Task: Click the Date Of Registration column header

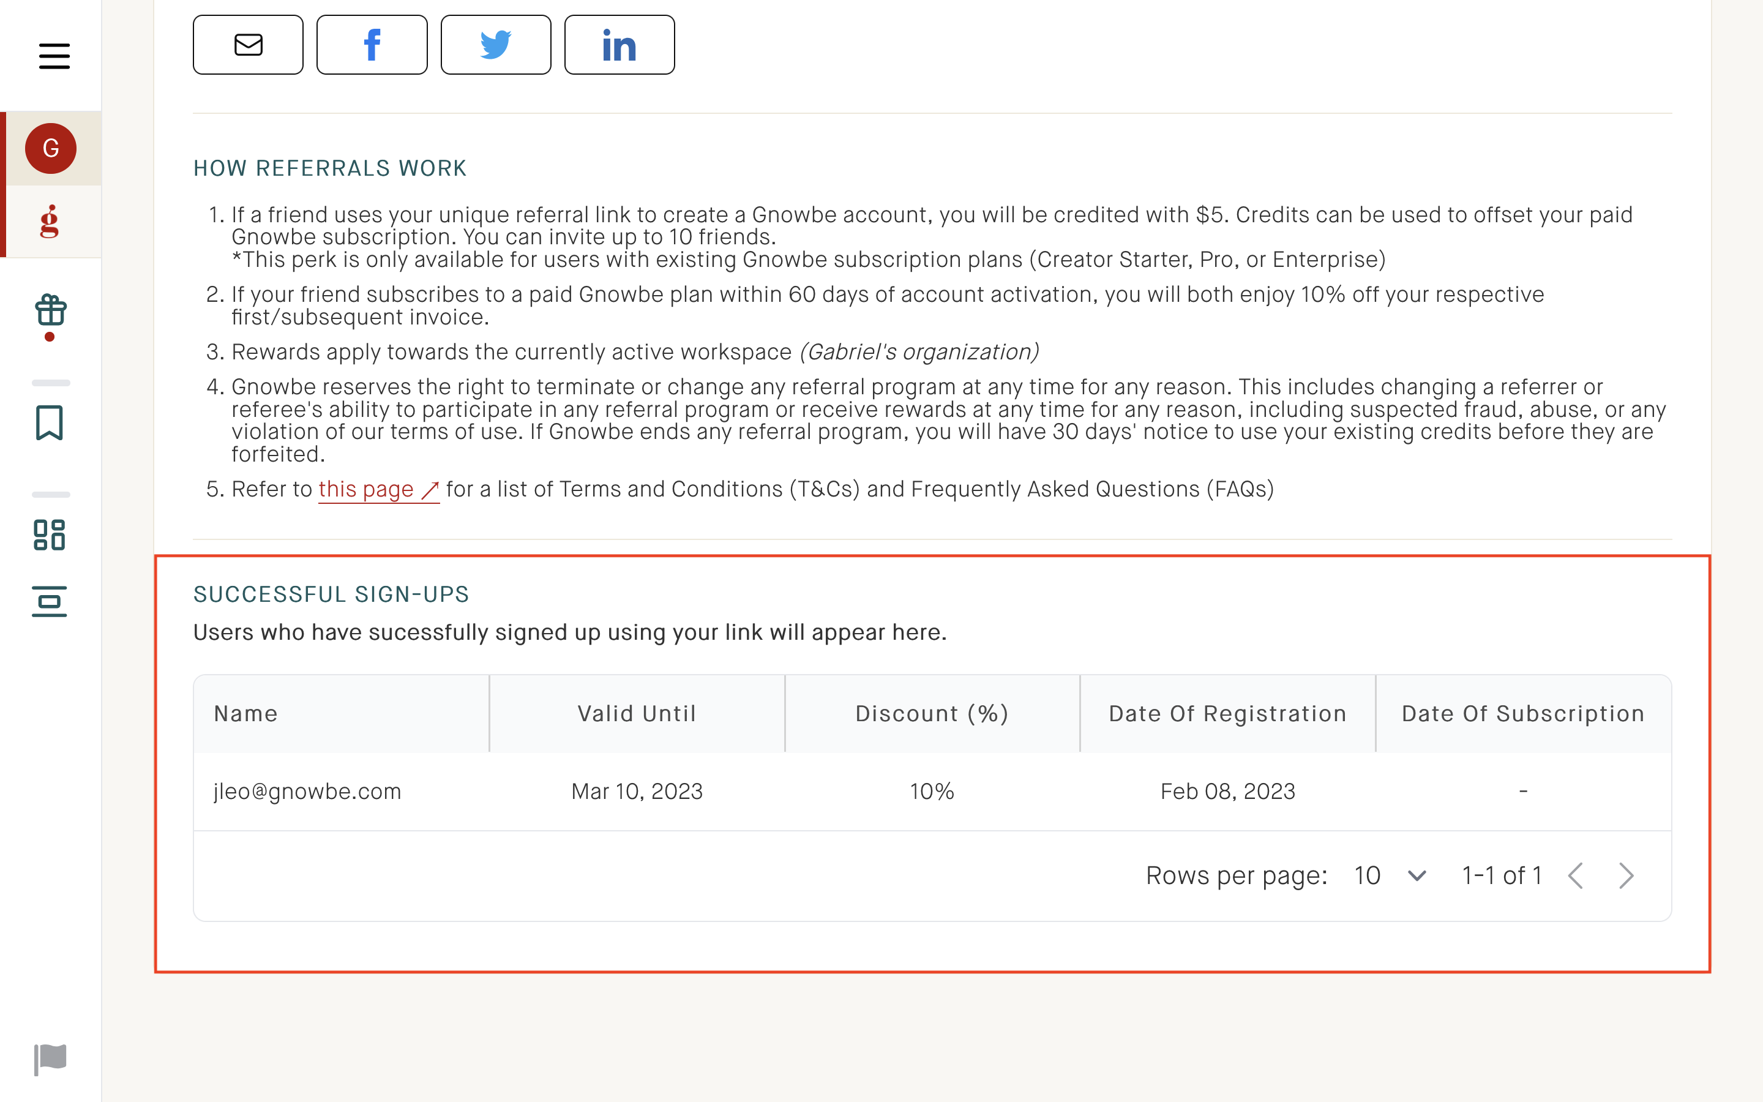Action: click(x=1228, y=713)
